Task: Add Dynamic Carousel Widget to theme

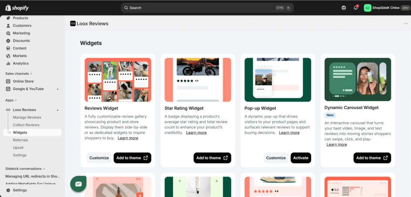Action: [x=372, y=158]
